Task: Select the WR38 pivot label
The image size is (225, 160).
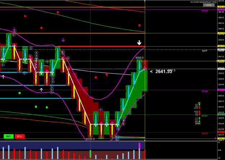Action: pos(204,11)
